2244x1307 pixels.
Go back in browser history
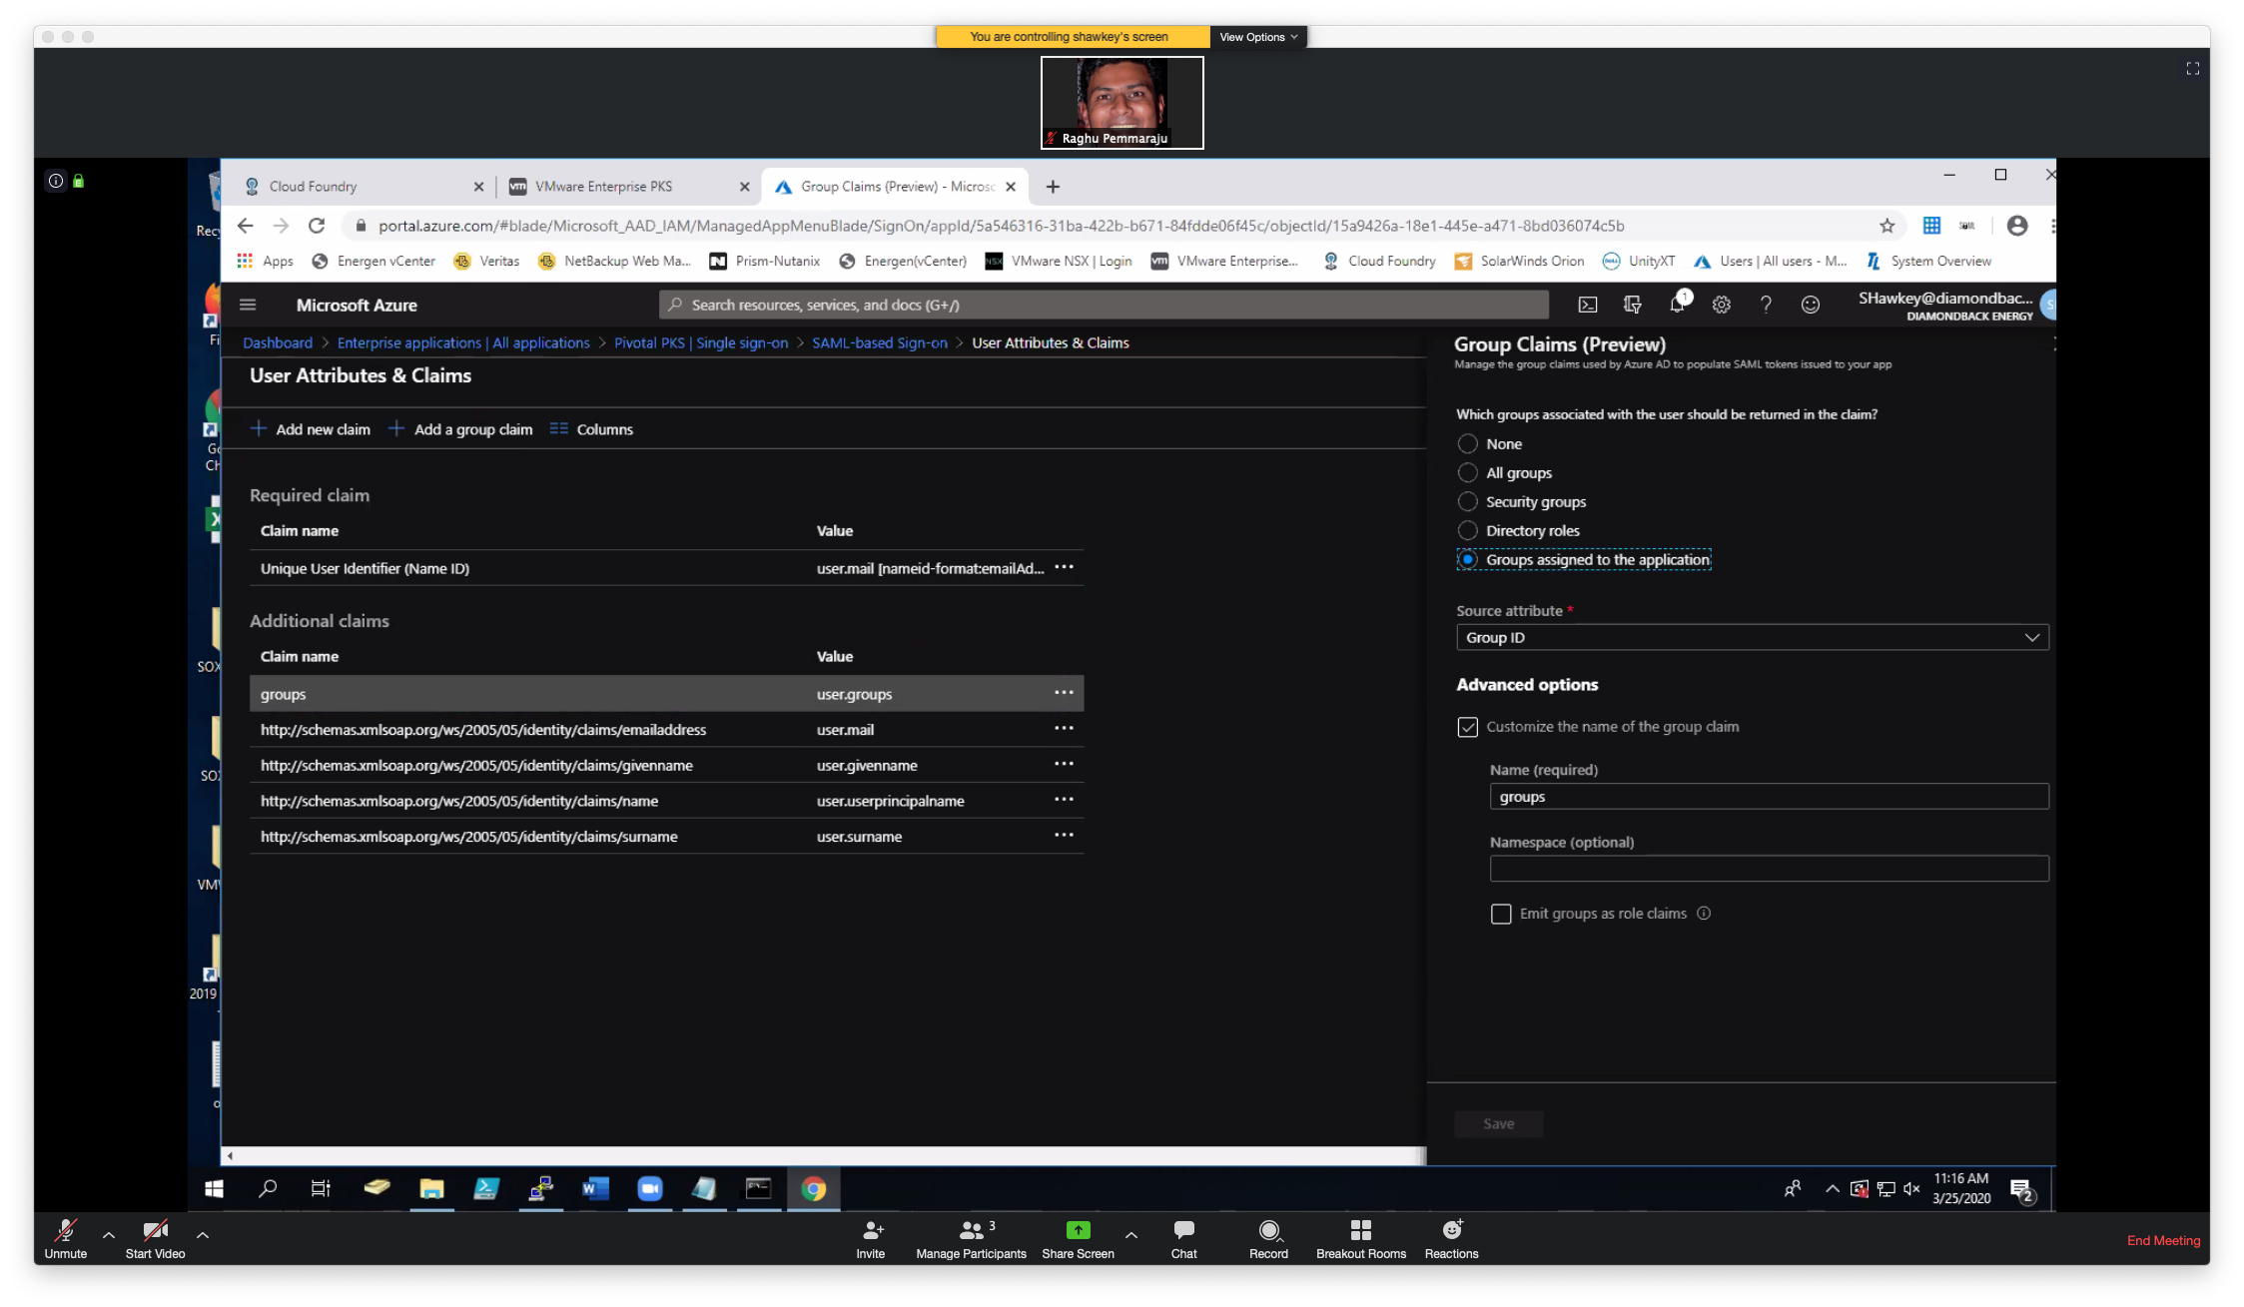(246, 227)
